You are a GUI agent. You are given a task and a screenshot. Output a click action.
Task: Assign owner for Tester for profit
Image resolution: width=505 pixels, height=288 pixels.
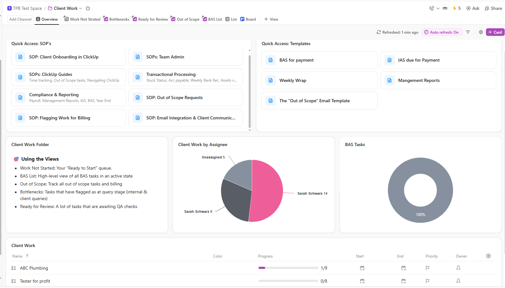(458, 281)
